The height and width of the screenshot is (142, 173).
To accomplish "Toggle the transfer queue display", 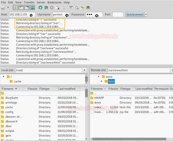I will coord(32,8).
